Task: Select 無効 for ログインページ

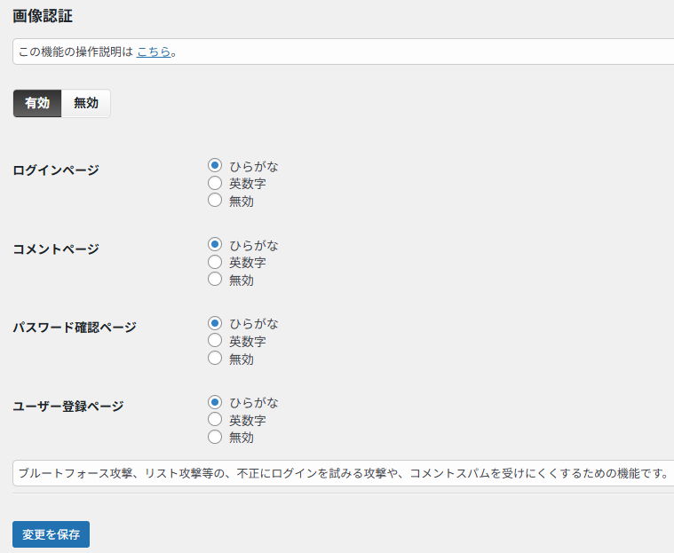Action: (x=214, y=201)
